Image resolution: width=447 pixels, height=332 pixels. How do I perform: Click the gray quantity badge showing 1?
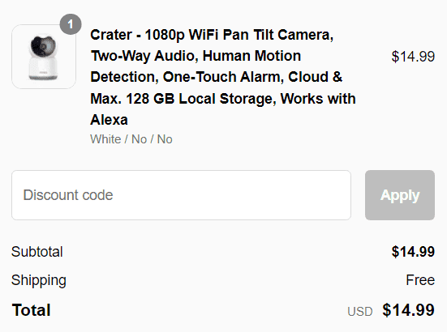(x=71, y=24)
